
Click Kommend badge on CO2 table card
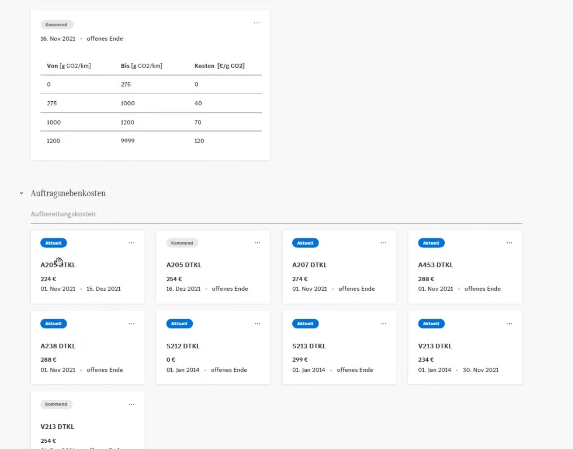pyautogui.click(x=56, y=25)
